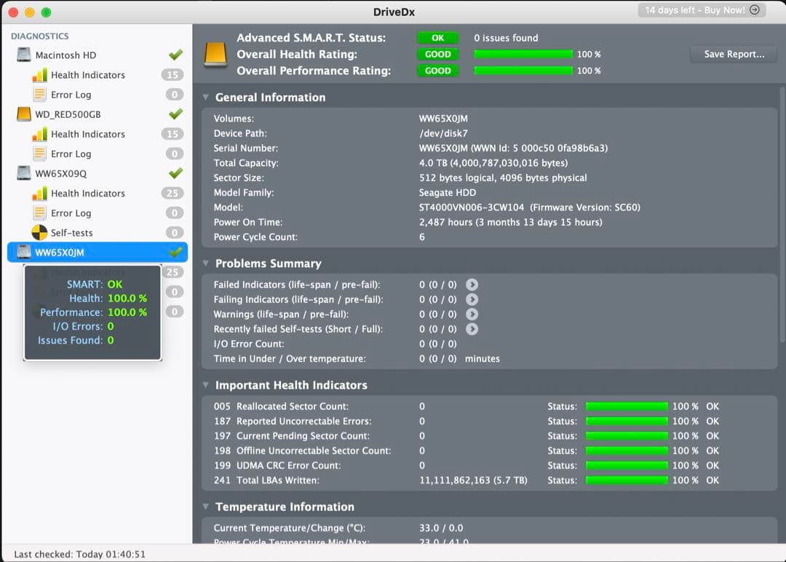Open Health Indicators under WW65X09Q

(88, 193)
